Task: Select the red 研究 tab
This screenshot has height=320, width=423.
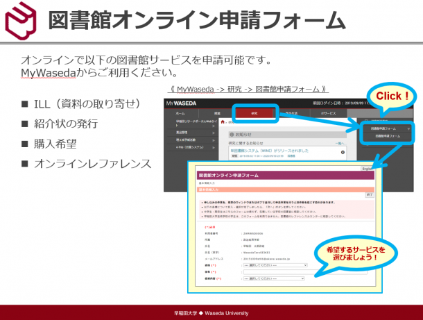Action: click(x=255, y=113)
